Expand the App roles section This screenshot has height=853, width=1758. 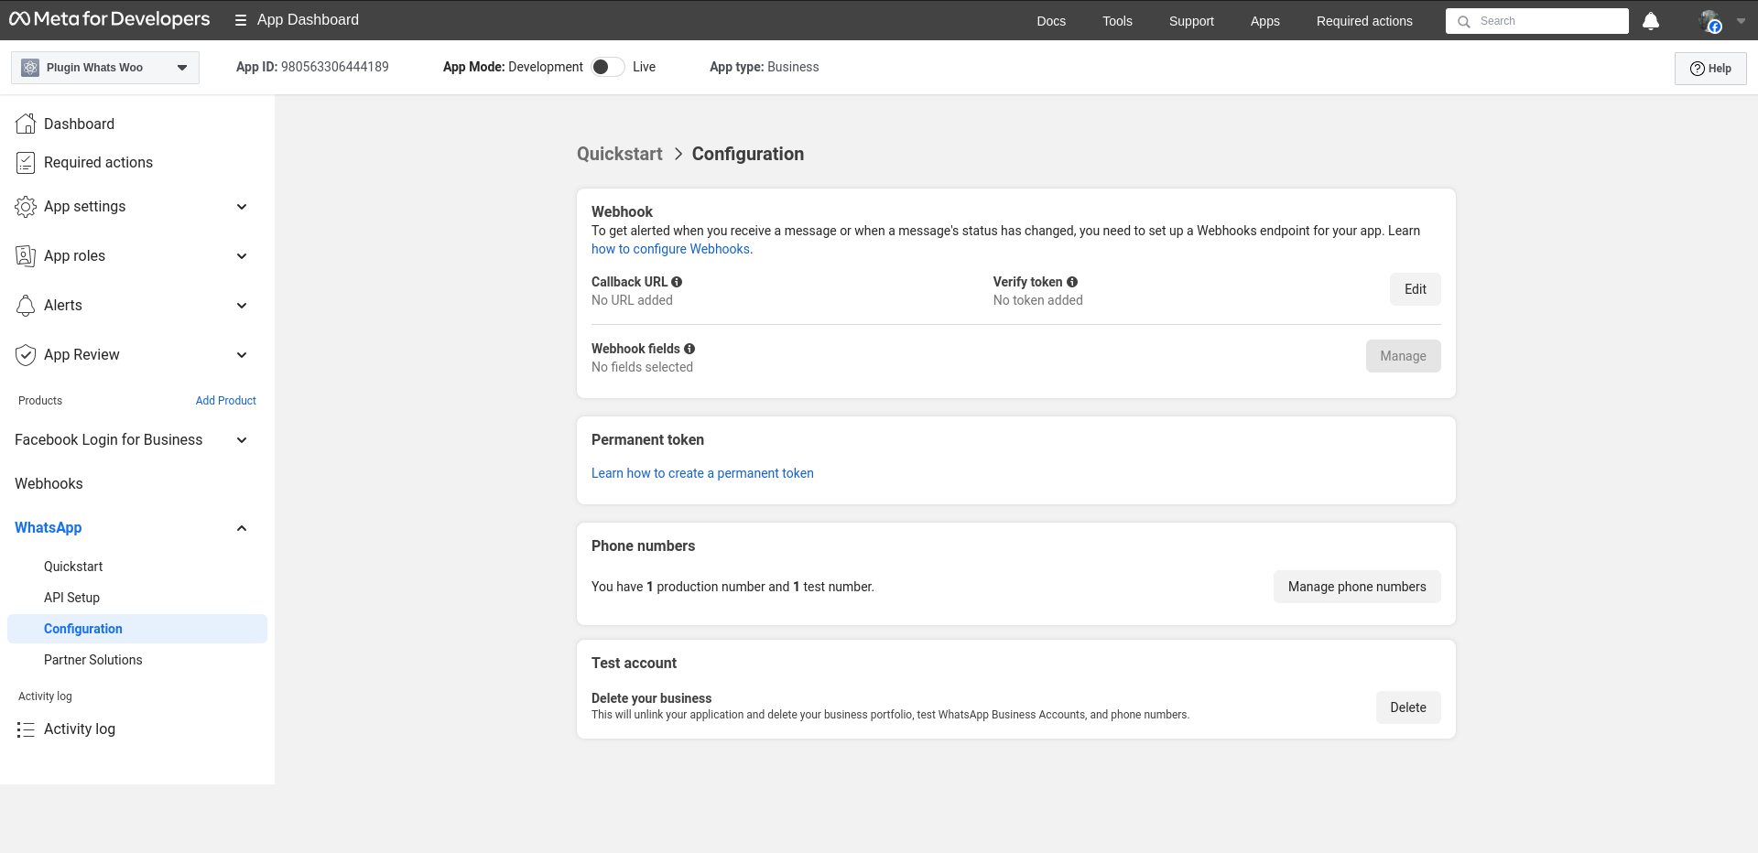(x=241, y=256)
